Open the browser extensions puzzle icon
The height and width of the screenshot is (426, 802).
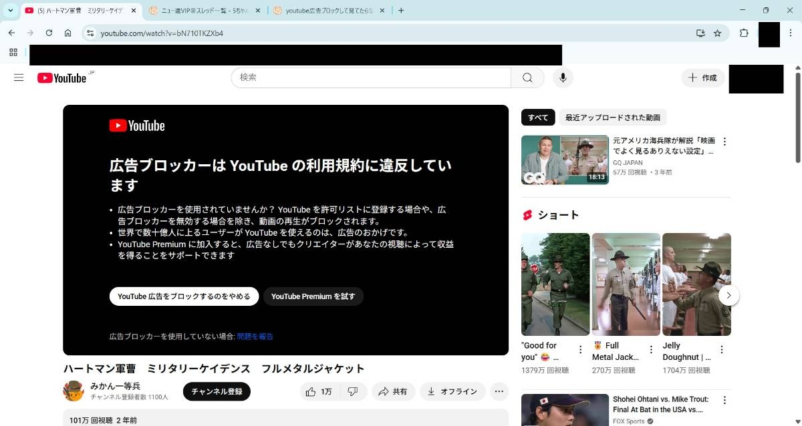[744, 33]
